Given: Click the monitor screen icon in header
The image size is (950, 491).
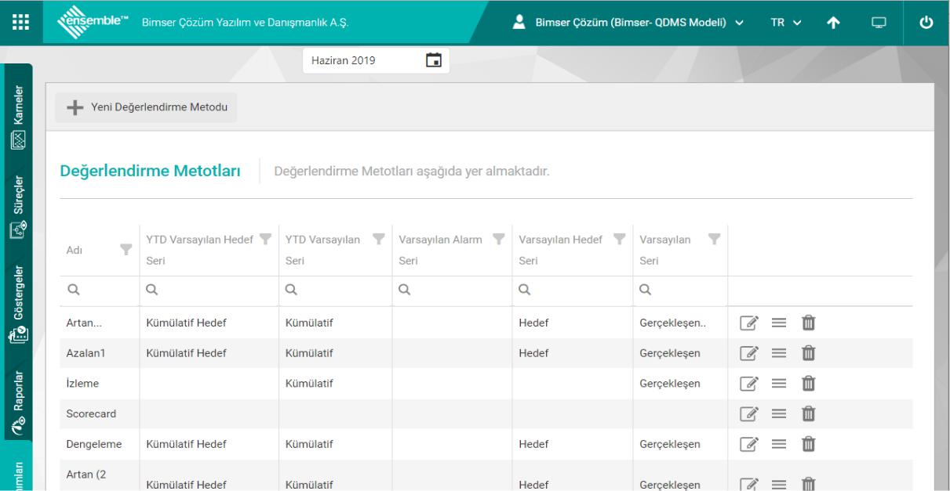Looking at the screenshot, I should pyautogui.click(x=879, y=23).
